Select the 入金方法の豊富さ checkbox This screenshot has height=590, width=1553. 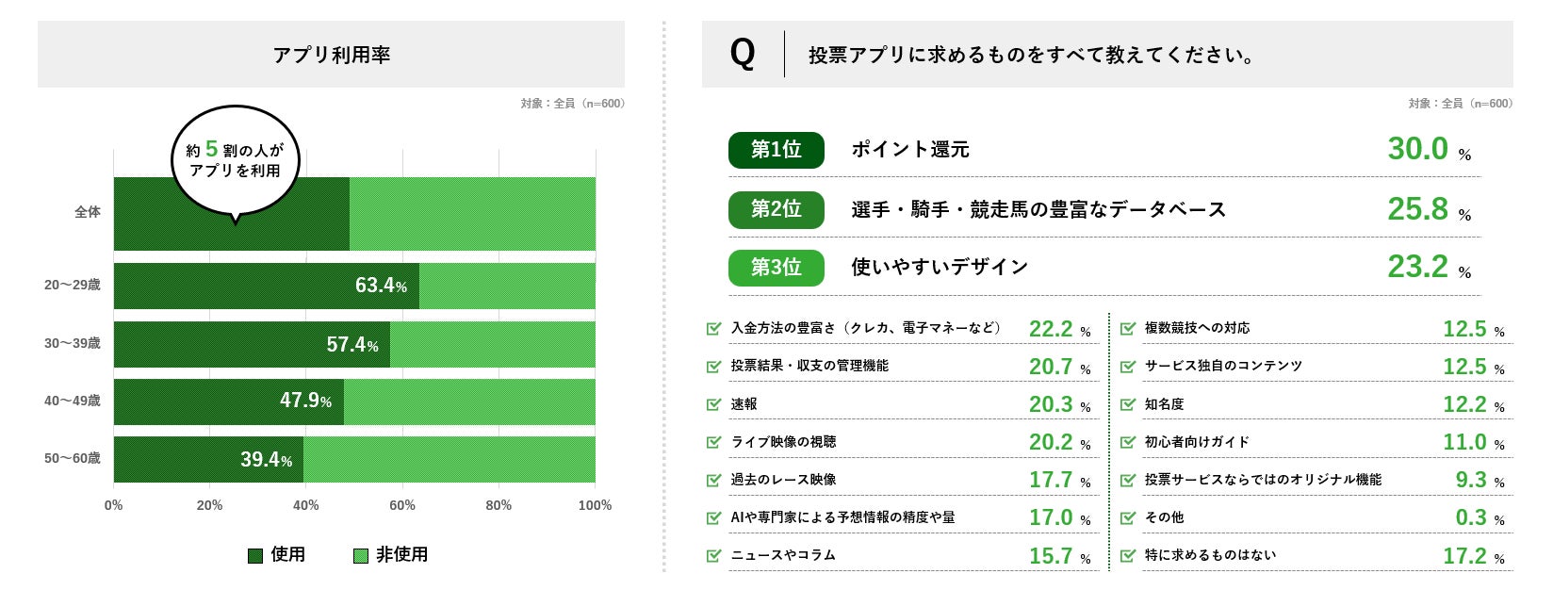click(713, 329)
